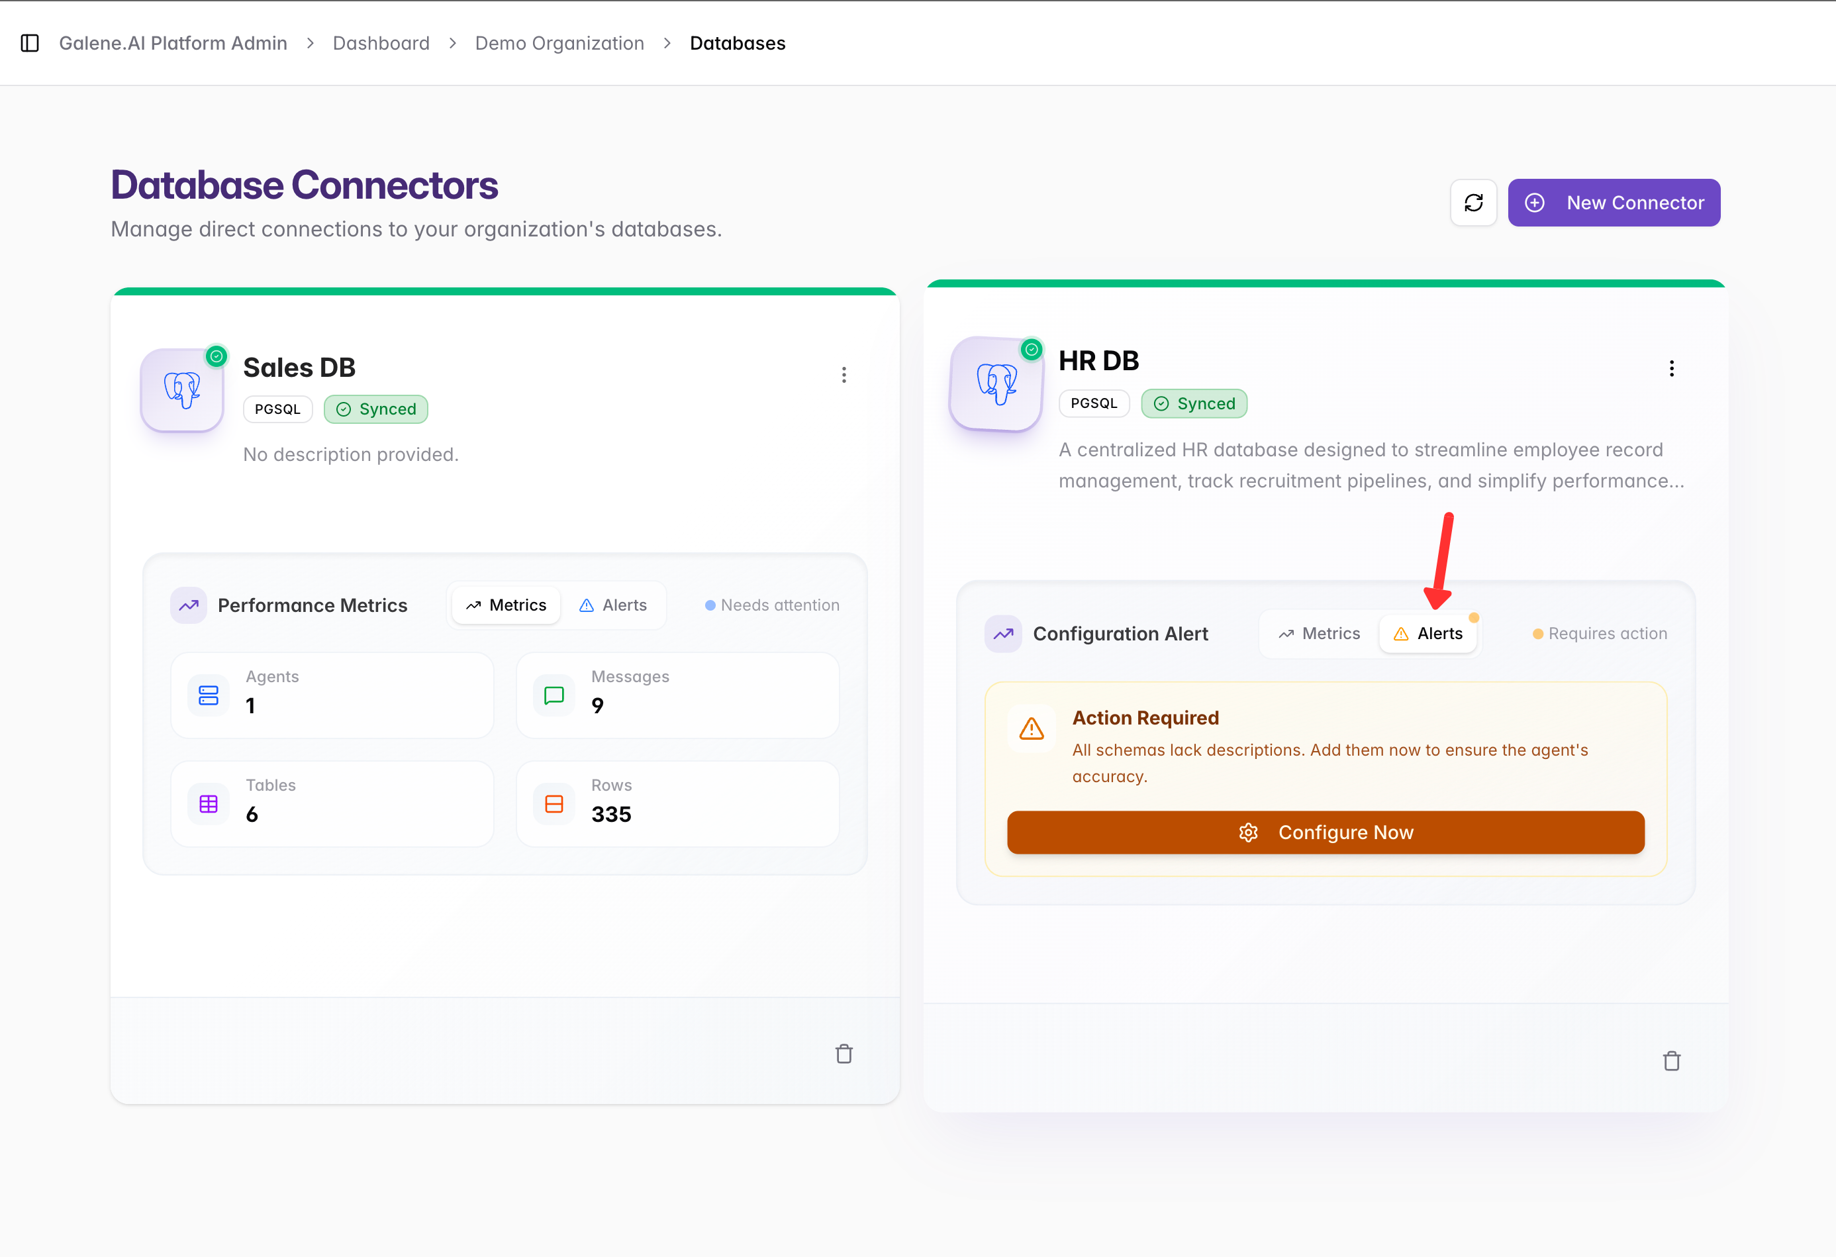This screenshot has height=1257, width=1836.
Task: Switch HR DB to the Metrics tab
Action: (1320, 634)
